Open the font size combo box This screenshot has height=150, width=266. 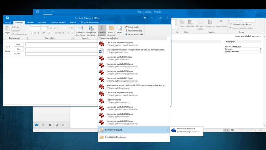click(x=45, y=28)
